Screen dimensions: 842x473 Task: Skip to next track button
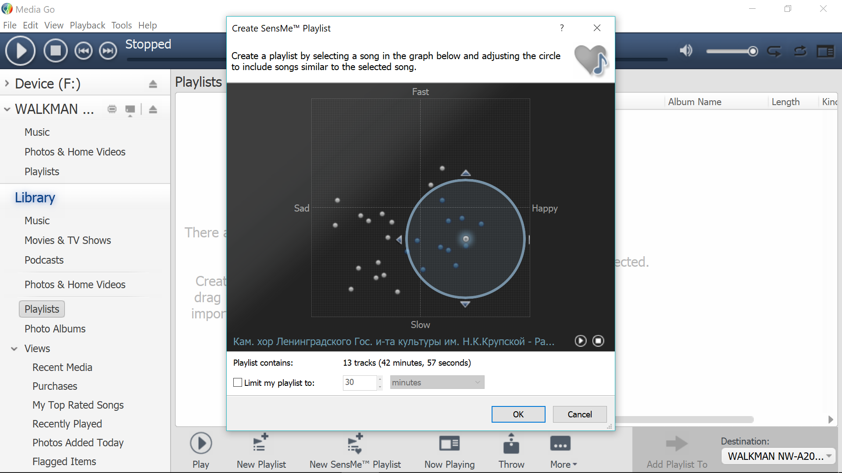(108, 51)
